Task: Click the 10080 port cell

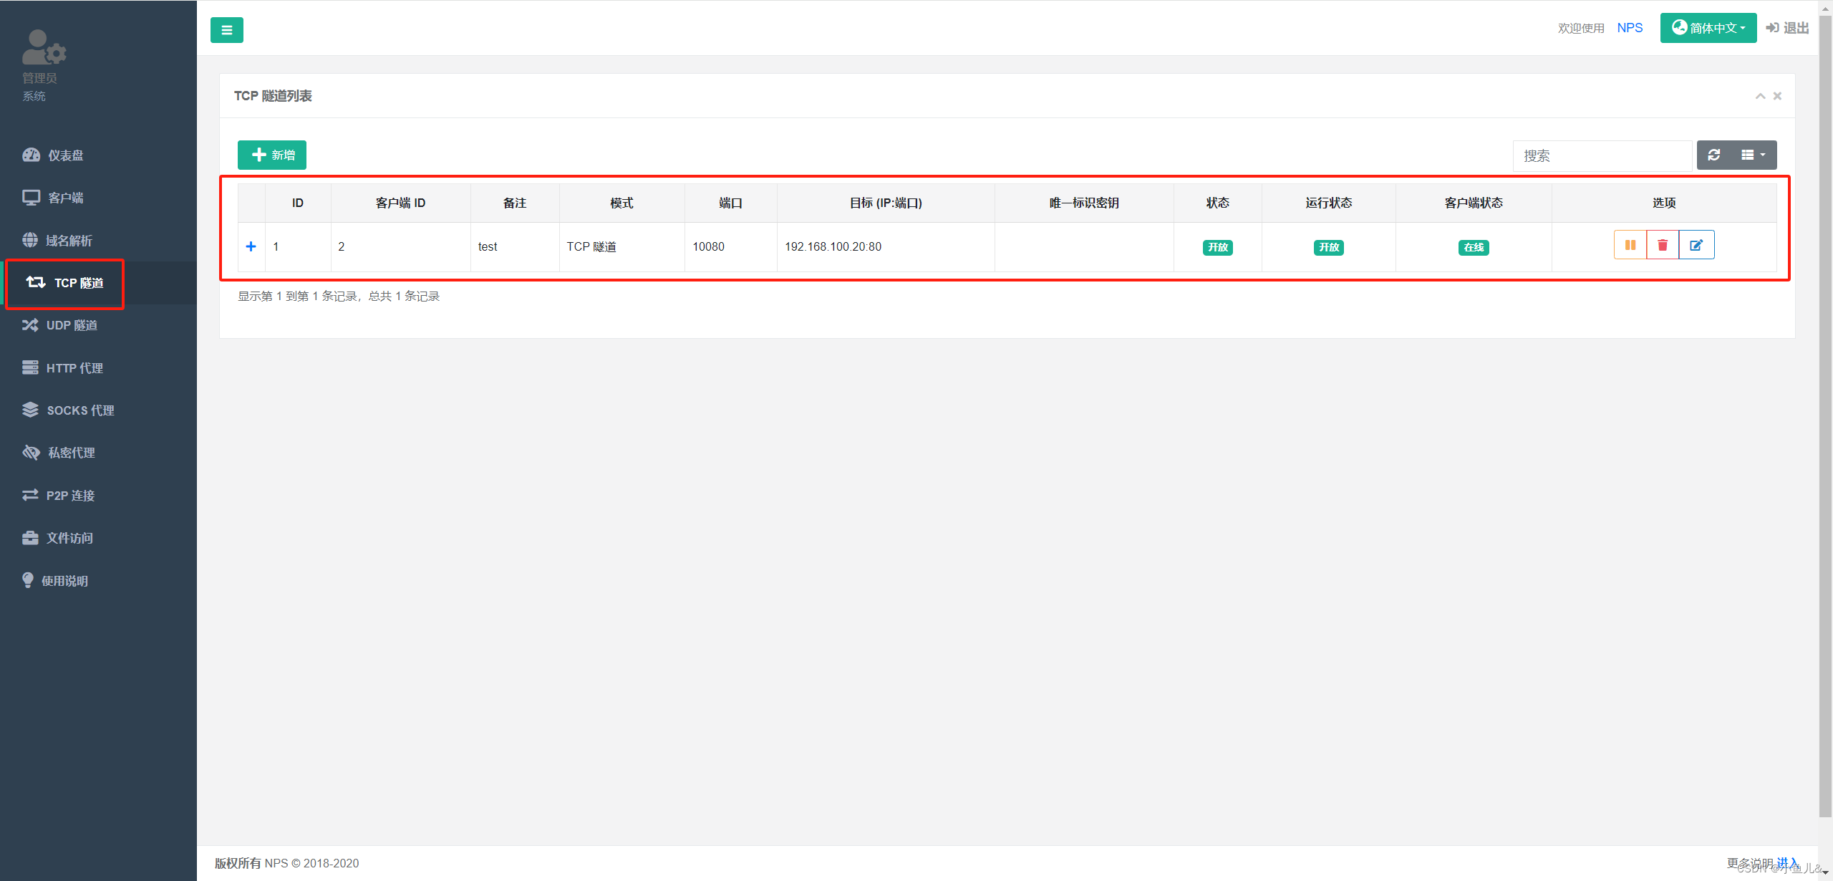Action: click(731, 246)
